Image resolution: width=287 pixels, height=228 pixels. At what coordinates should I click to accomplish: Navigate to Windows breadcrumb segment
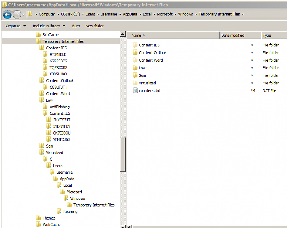[x=186, y=14]
